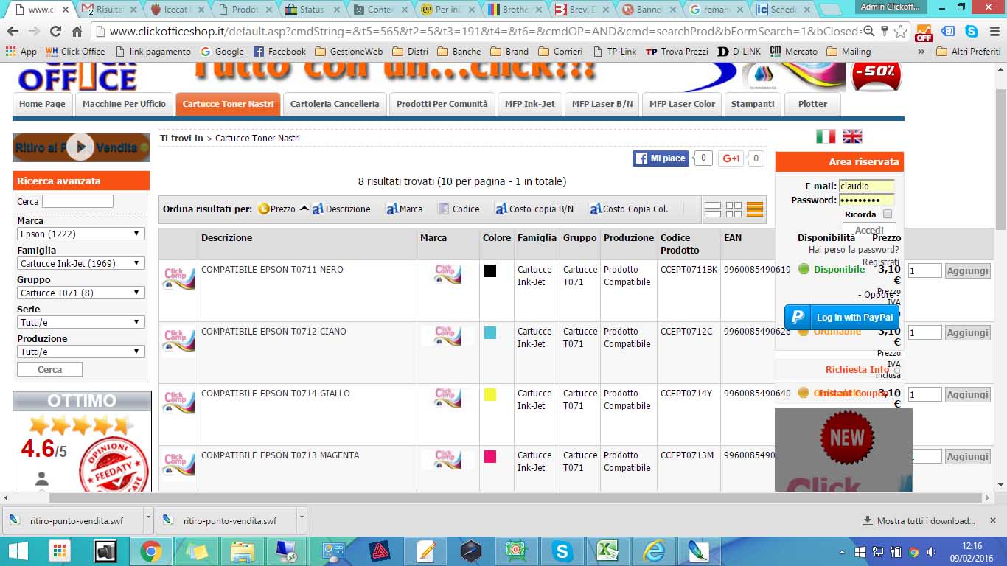Reload the current page
The width and height of the screenshot is (1007, 566).
coord(55,32)
